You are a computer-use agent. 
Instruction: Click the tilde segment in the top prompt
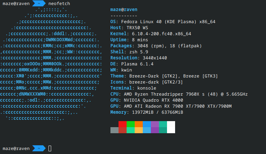39,3
